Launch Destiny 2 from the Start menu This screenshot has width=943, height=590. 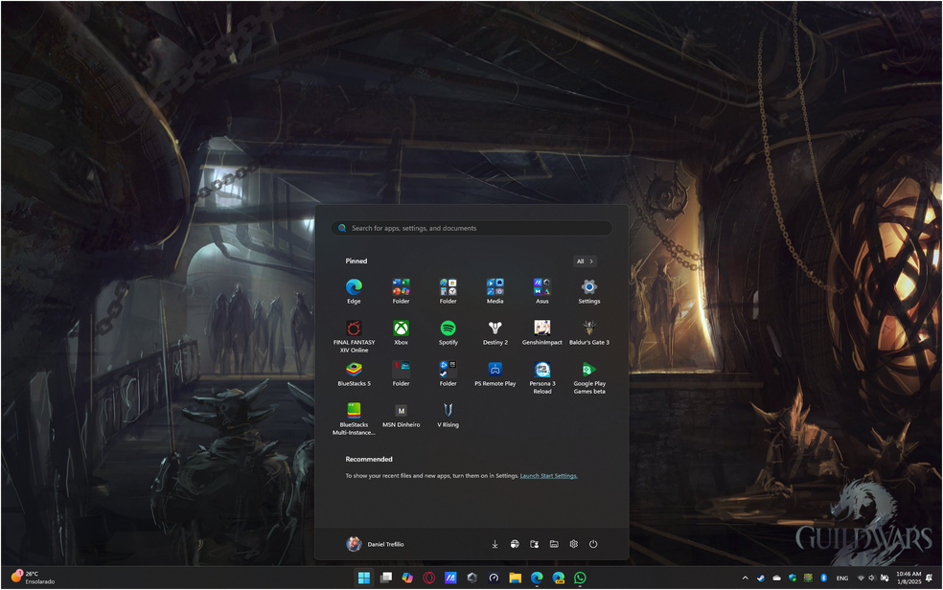tap(494, 329)
